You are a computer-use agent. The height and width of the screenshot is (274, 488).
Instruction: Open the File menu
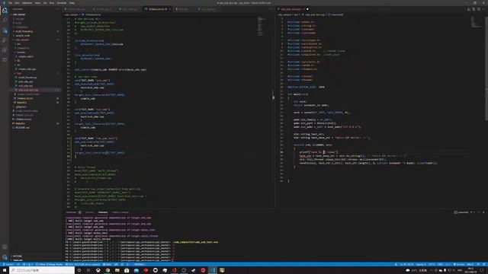pos(10,3)
